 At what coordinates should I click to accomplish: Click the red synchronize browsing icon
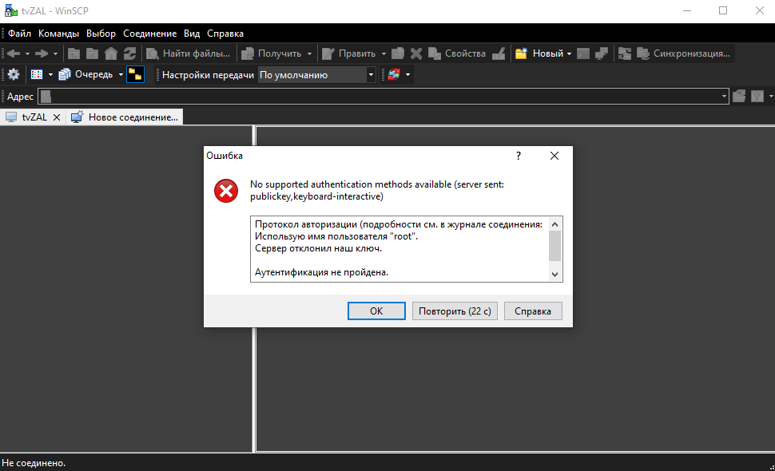tap(393, 75)
